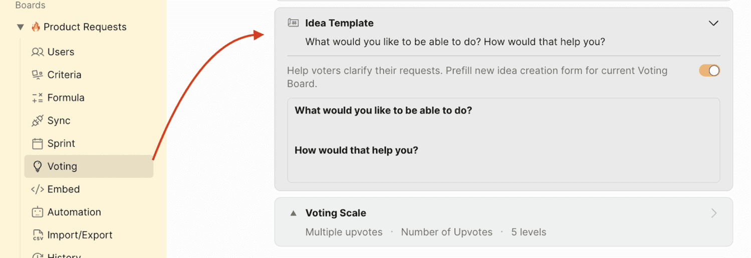
Task: Click the Criteria icon in sidebar
Action: point(38,75)
